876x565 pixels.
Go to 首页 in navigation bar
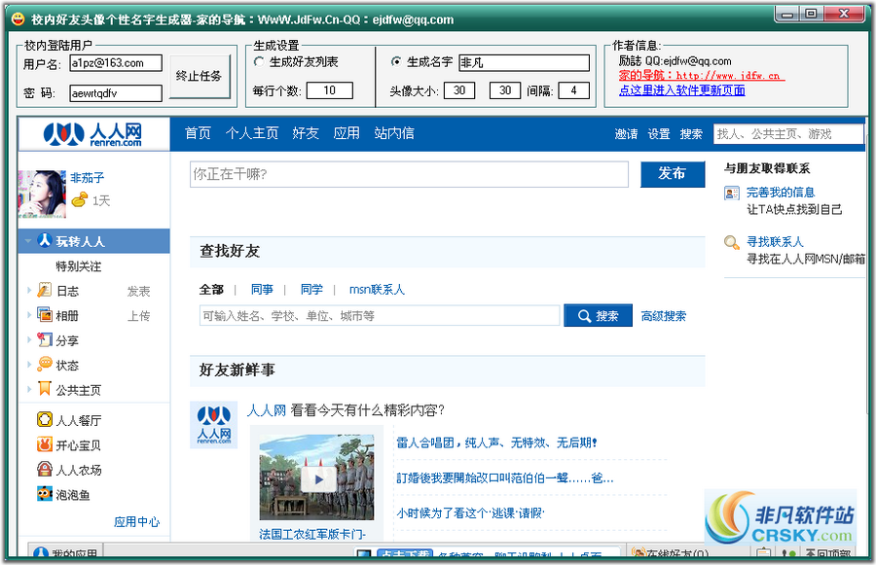198,133
